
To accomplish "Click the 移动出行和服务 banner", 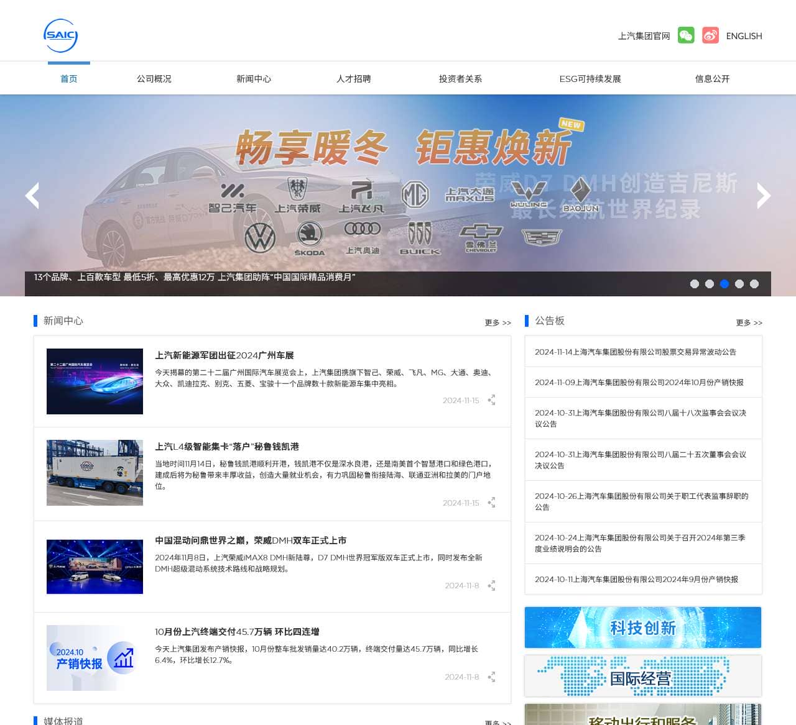I will point(643,714).
